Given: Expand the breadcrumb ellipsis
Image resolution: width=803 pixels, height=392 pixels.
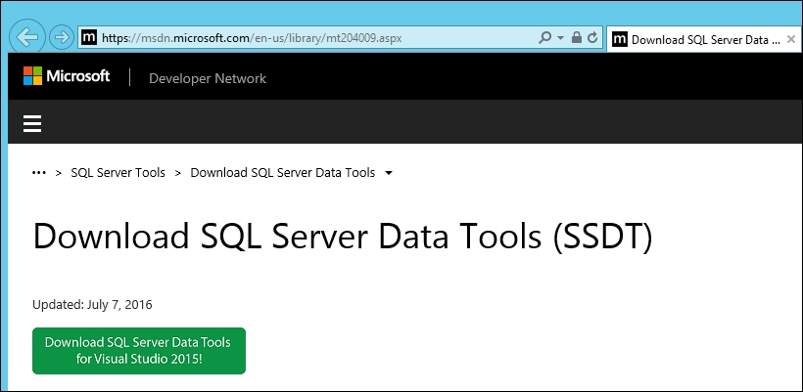Looking at the screenshot, I should (39, 173).
